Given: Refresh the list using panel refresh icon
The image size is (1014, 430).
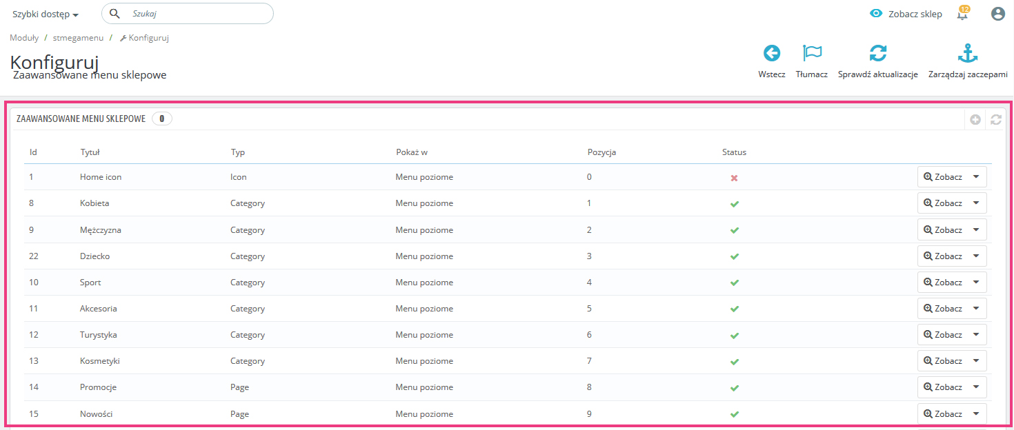Looking at the screenshot, I should [x=995, y=119].
